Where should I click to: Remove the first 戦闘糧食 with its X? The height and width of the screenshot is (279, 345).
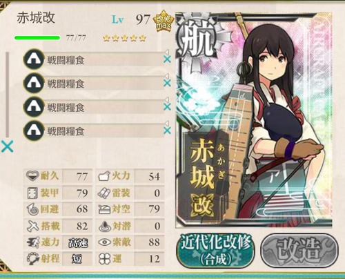tap(167, 59)
